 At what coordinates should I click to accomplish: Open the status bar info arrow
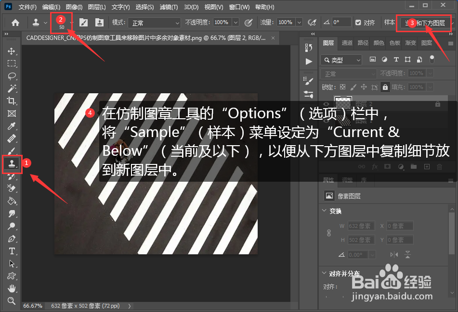[x=130, y=306]
